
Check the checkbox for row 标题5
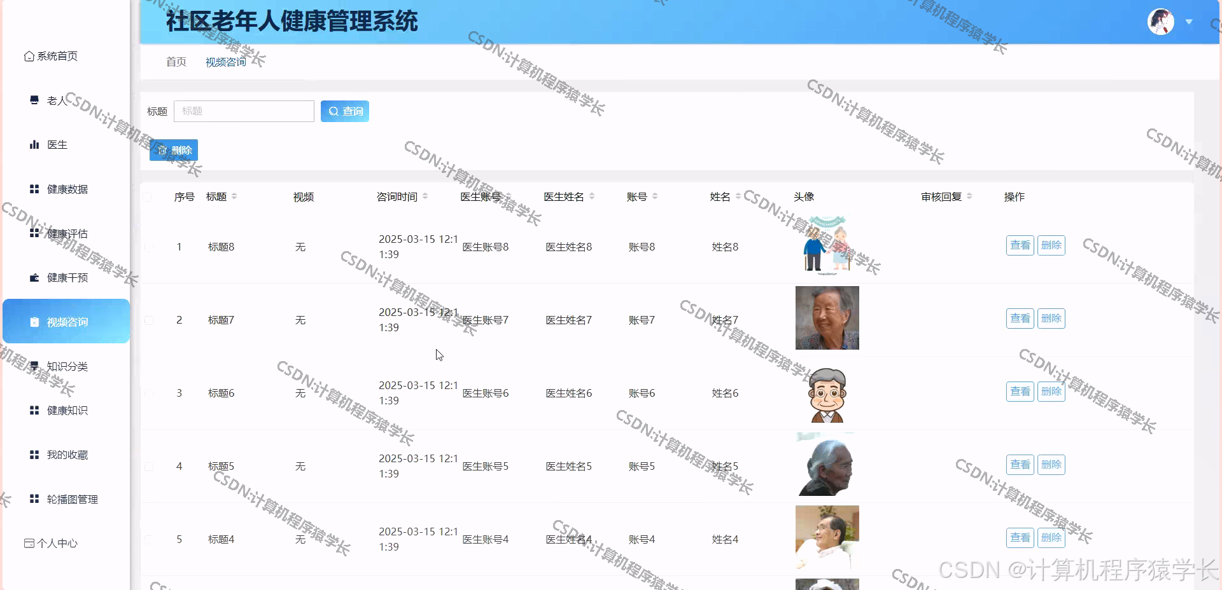(149, 466)
